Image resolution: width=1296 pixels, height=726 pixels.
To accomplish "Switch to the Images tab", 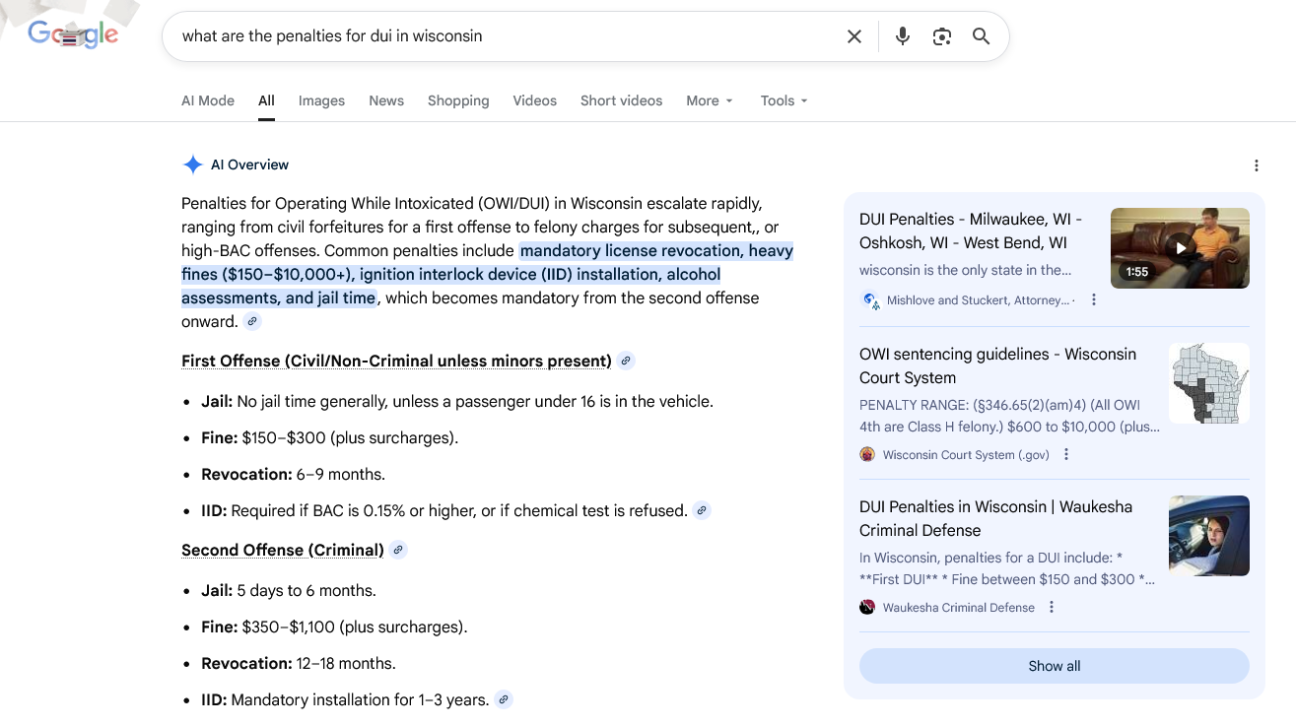I will 321,100.
